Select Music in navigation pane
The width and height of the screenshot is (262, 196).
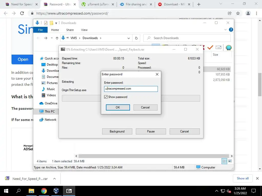48,89
